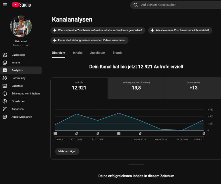Open the Community section
The image size is (221, 184).
(21, 78)
